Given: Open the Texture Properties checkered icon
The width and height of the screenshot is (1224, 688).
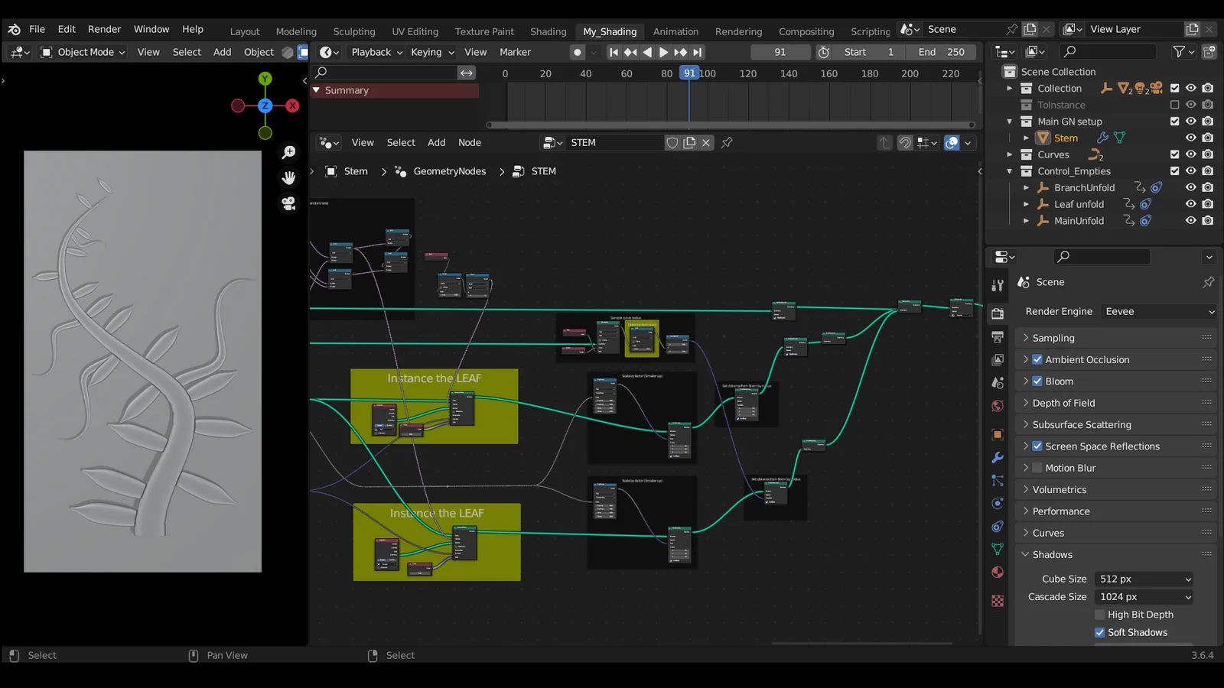Looking at the screenshot, I should (x=997, y=601).
